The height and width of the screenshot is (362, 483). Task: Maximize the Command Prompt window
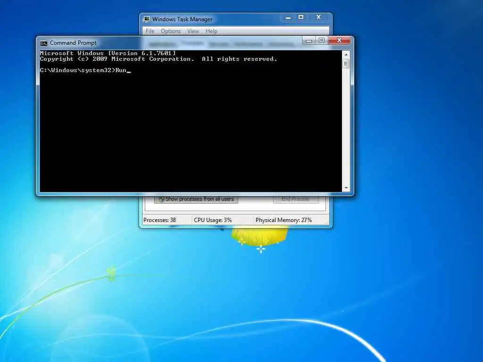click(322, 41)
